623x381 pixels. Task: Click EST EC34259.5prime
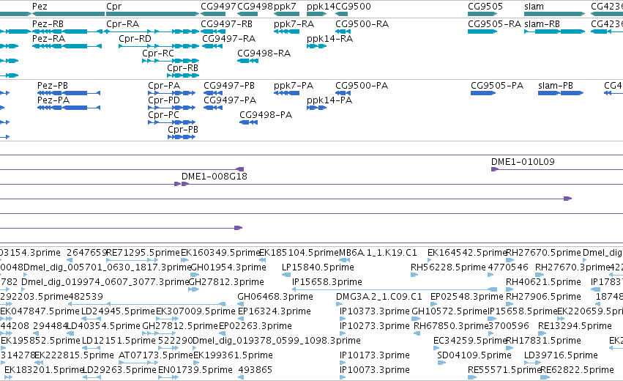470,341
